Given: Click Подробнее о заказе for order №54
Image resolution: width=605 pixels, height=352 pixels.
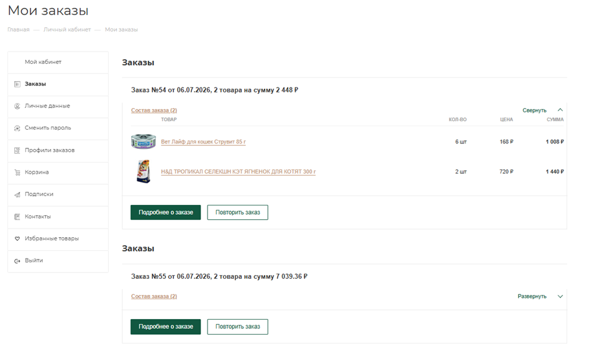Looking at the screenshot, I should coord(165,212).
